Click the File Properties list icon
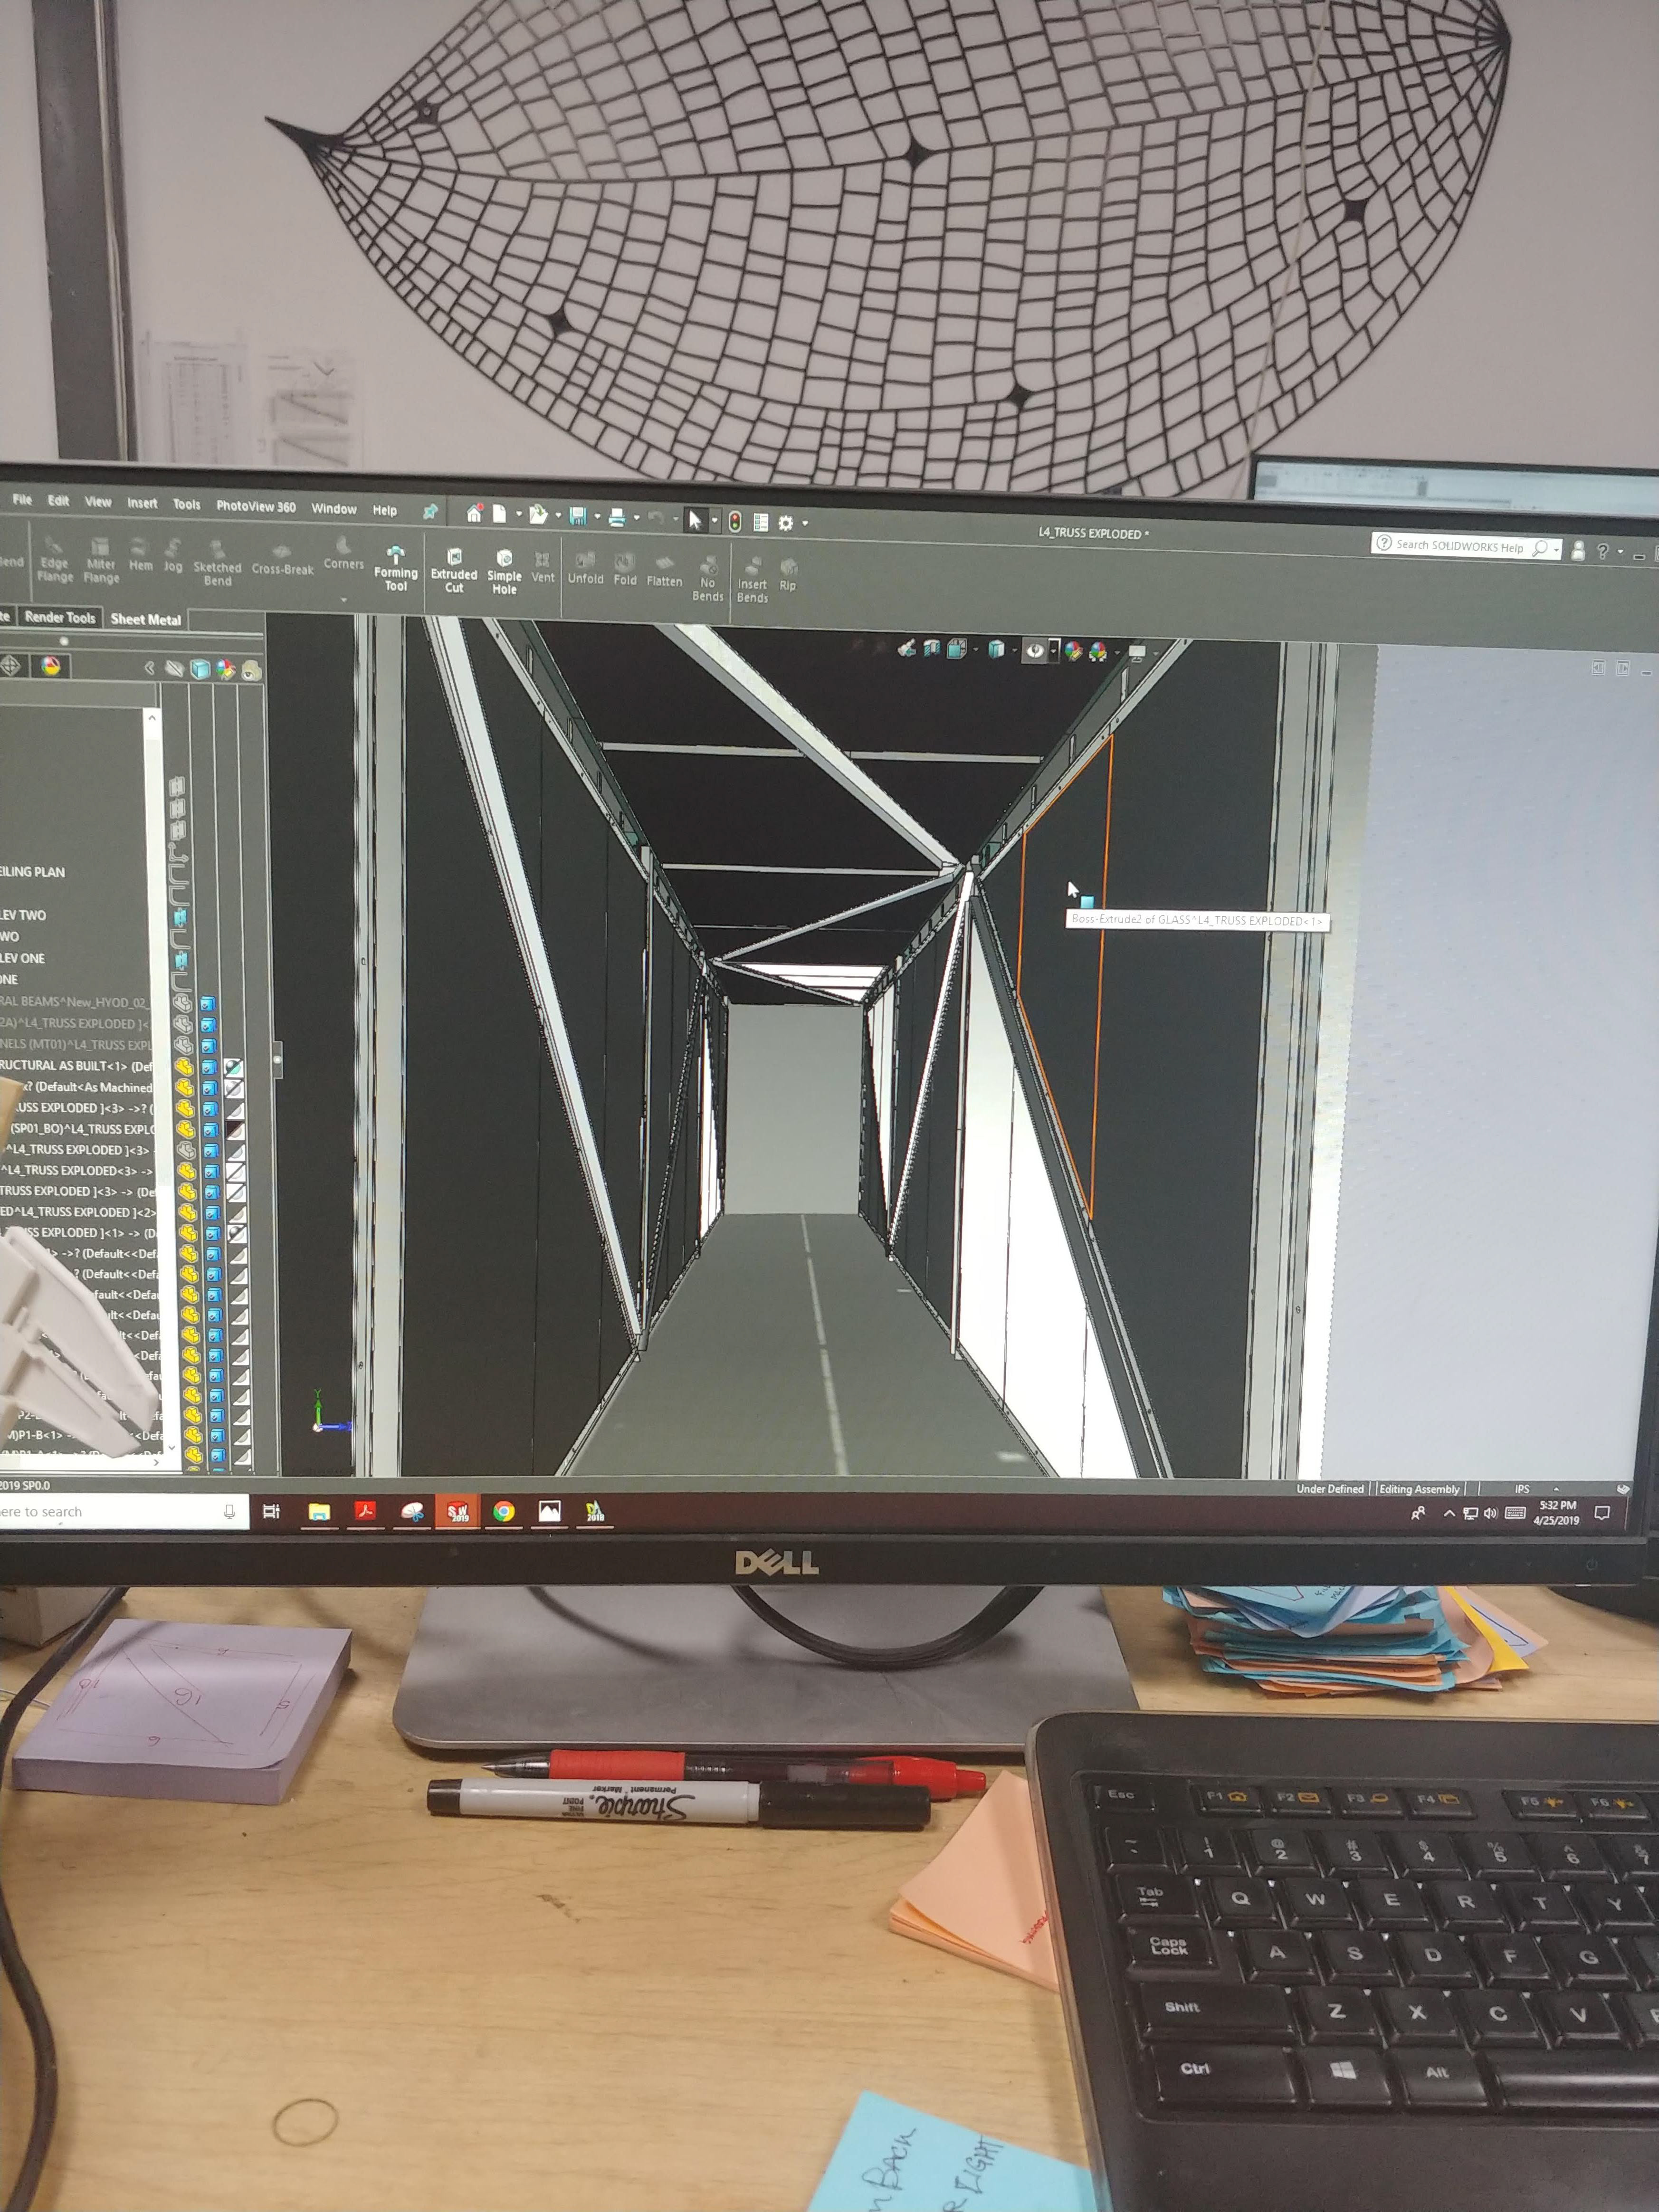 (761, 522)
